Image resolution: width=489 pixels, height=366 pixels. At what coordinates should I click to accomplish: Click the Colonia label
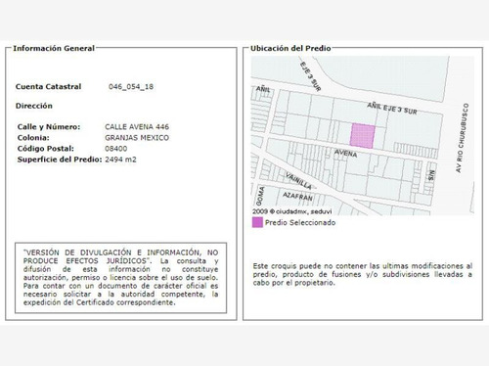tap(33, 138)
